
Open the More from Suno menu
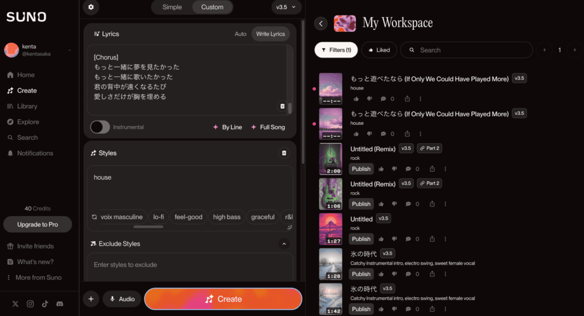coord(34,278)
